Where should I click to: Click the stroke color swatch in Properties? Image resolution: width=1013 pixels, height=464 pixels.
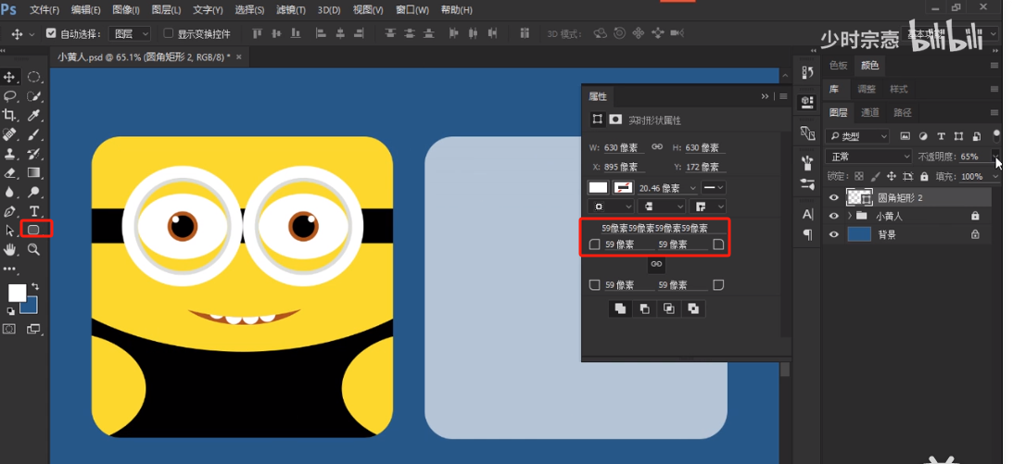click(x=623, y=188)
